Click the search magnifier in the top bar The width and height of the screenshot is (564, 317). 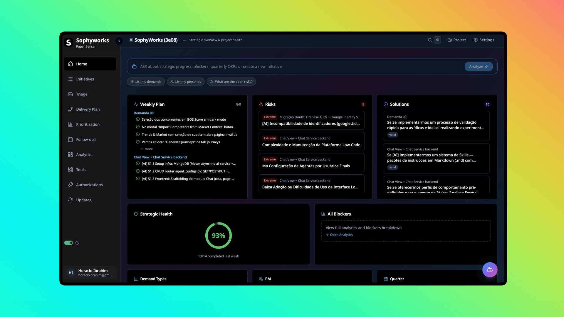tap(429, 40)
